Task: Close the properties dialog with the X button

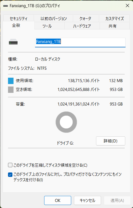Action: point(127,6)
